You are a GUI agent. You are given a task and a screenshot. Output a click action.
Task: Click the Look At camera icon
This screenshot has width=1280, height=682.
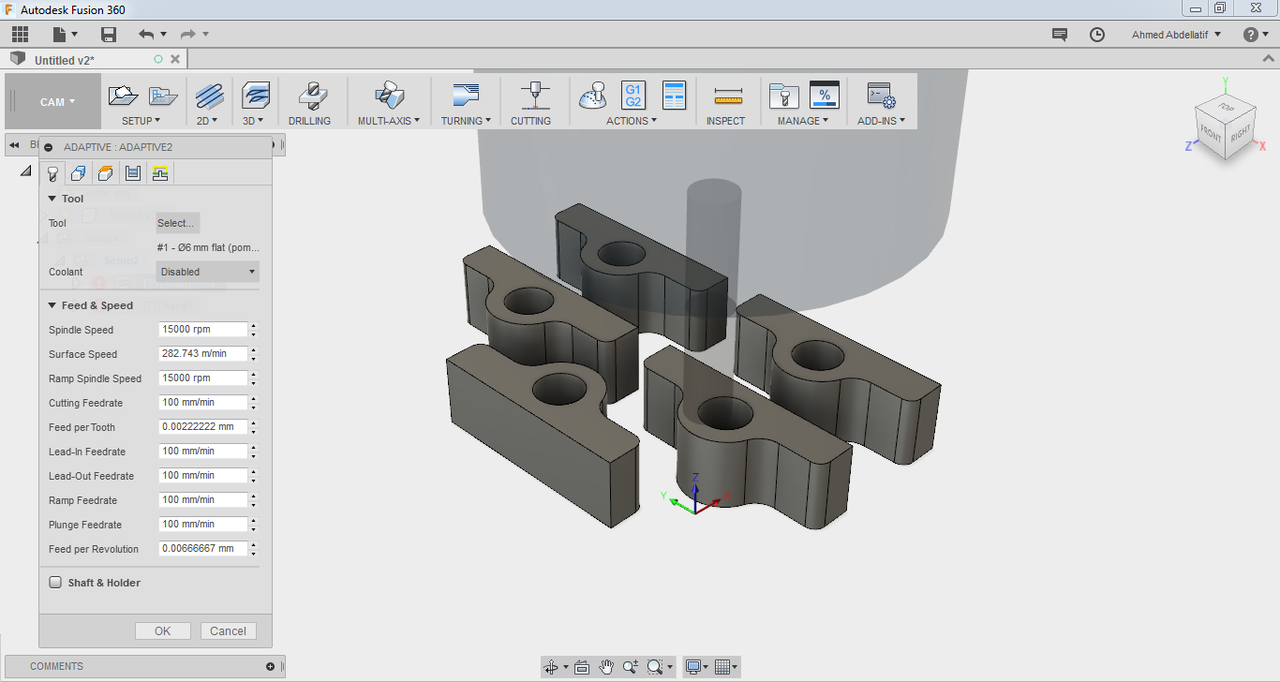coord(581,667)
